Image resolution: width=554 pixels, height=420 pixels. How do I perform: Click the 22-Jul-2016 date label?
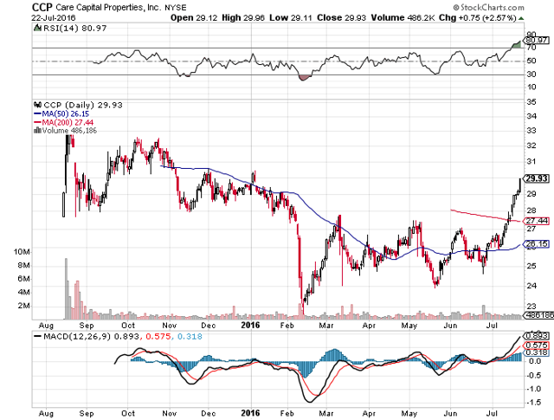[x=54, y=17]
